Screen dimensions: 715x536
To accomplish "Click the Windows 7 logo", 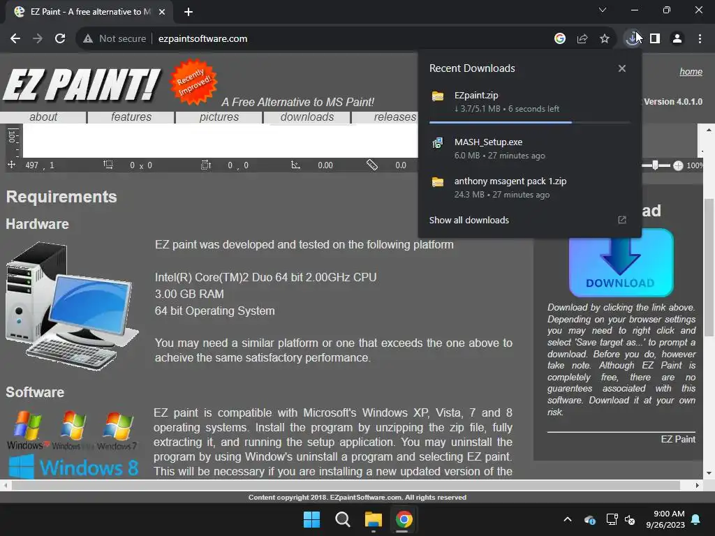I will (117, 431).
